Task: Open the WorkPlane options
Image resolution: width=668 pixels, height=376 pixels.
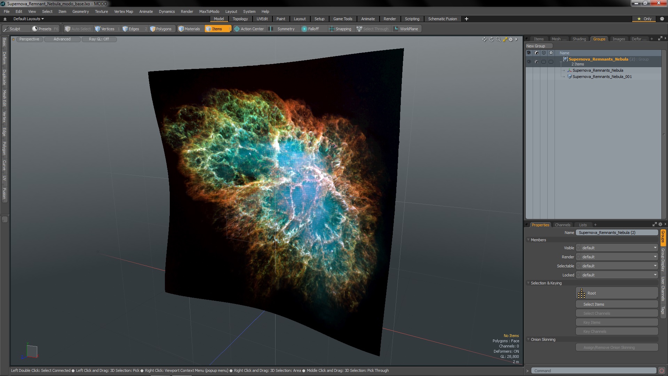Action: 406,29
